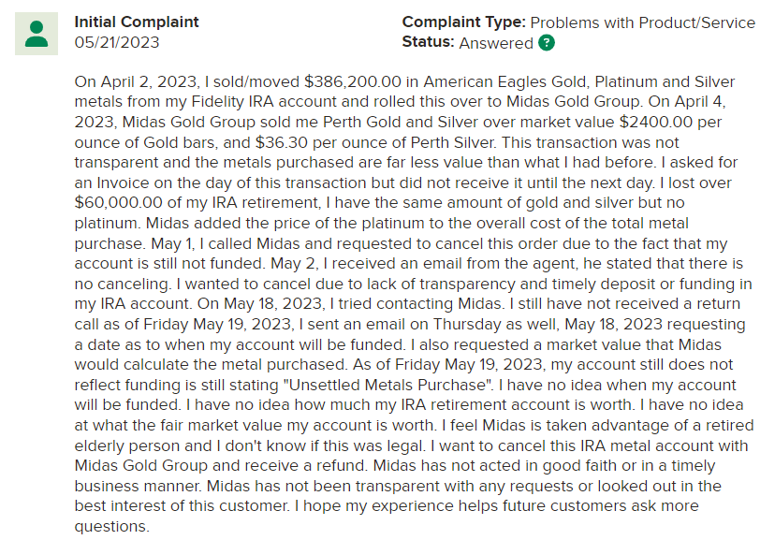The image size is (760, 540).
Task: Click the 05/21/2023 complaint date
Action: click(117, 42)
